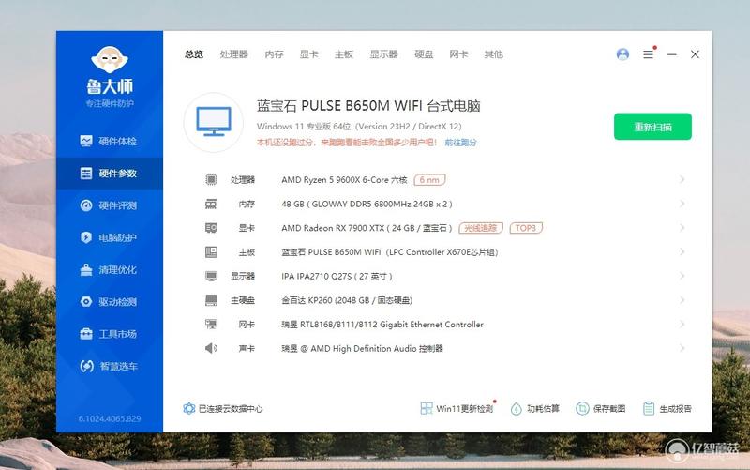The width and height of the screenshot is (750, 470).
Task: Go to 电脑防护 in the sidebar
Action: 109,237
